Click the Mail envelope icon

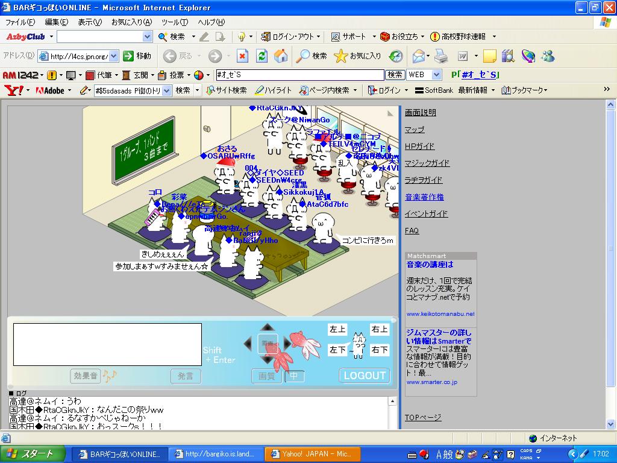418,56
